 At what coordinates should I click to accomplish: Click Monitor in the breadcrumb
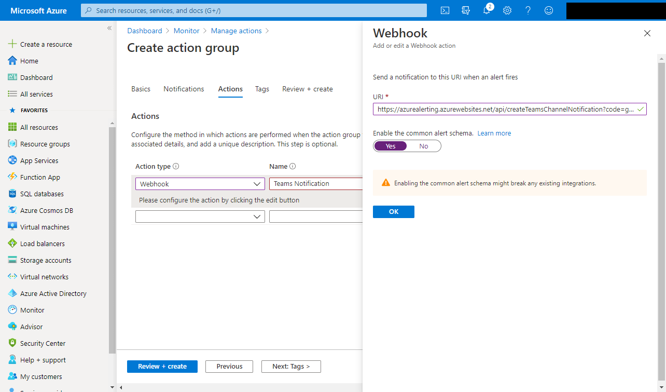point(187,31)
